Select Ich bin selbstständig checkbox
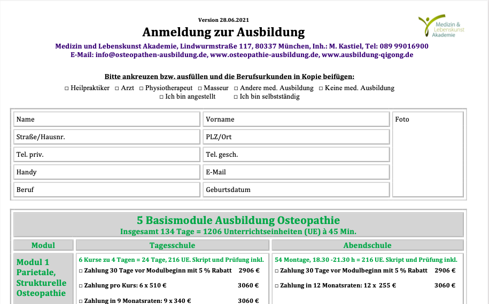 pos(236,97)
